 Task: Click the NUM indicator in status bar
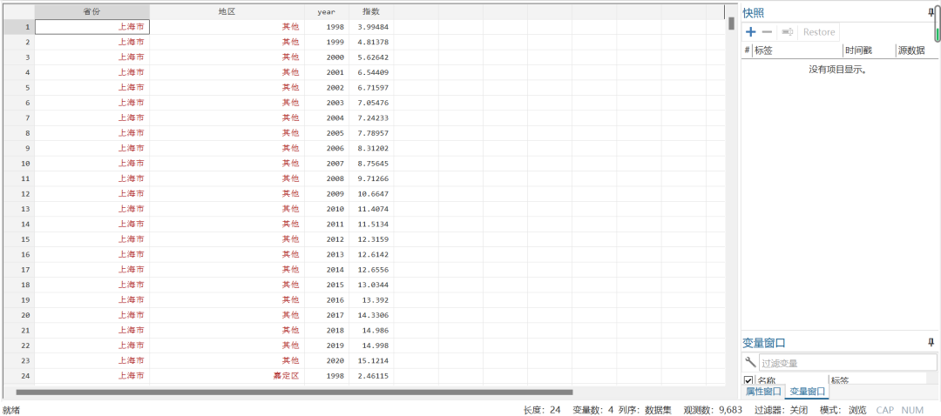(912, 410)
